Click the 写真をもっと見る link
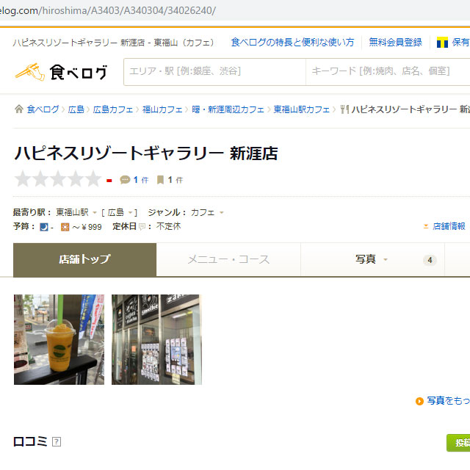Screen dimensions: 470x470 pyautogui.click(x=449, y=401)
